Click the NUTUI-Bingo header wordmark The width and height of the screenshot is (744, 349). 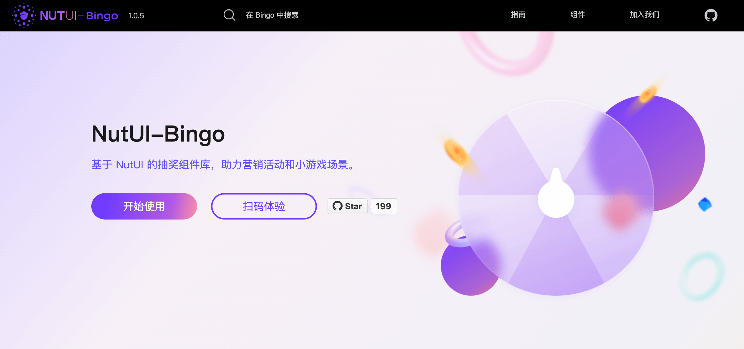click(79, 16)
